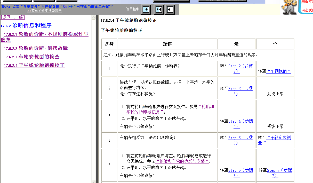Screen dimensions: 313x183
Task: Click 是否执行了“车辆跑偏”诊断表 text
Action: pos(150,66)
